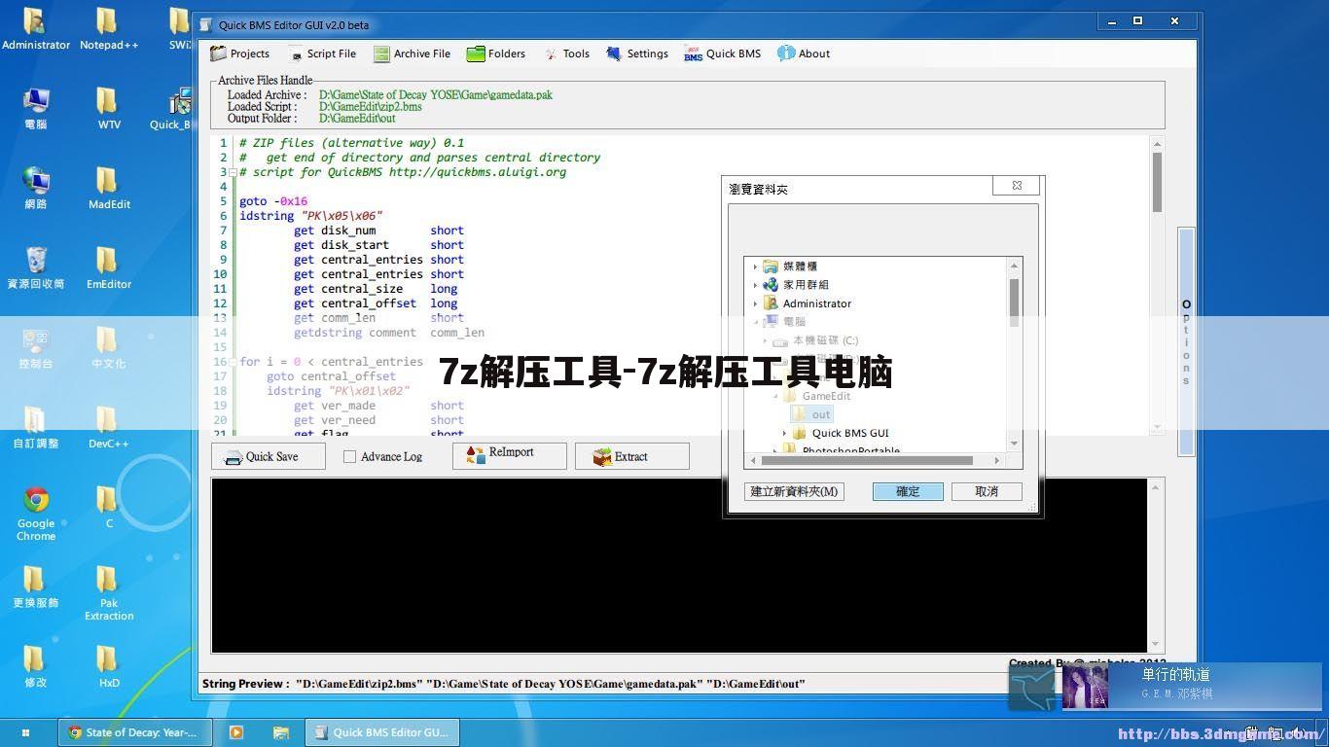Open the C folder on desktop

pyautogui.click(x=109, y=508)
